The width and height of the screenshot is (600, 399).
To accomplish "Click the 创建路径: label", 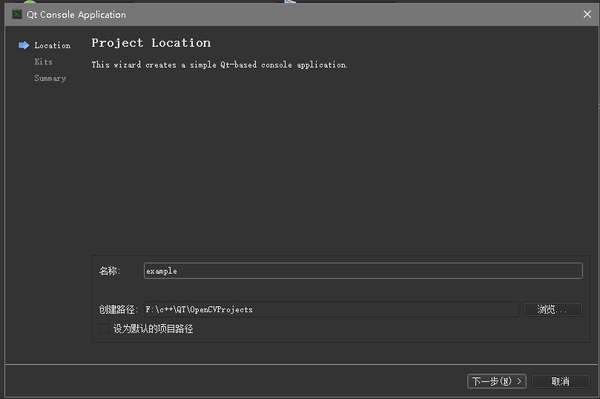I will point(119,309).
